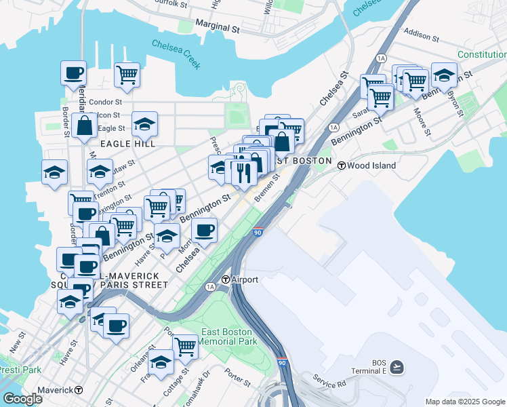Click the leftmost school marker near Border St
The image size is (507, 407).
click(x=55, y=175)
